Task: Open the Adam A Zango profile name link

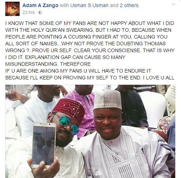Action: coord(40,6)
